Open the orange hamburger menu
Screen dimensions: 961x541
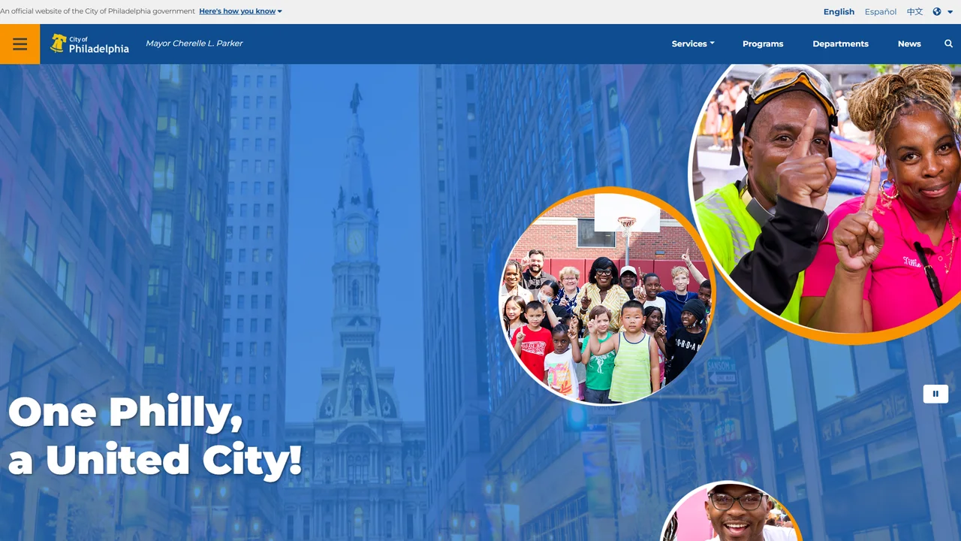click(x=20, y=44)
